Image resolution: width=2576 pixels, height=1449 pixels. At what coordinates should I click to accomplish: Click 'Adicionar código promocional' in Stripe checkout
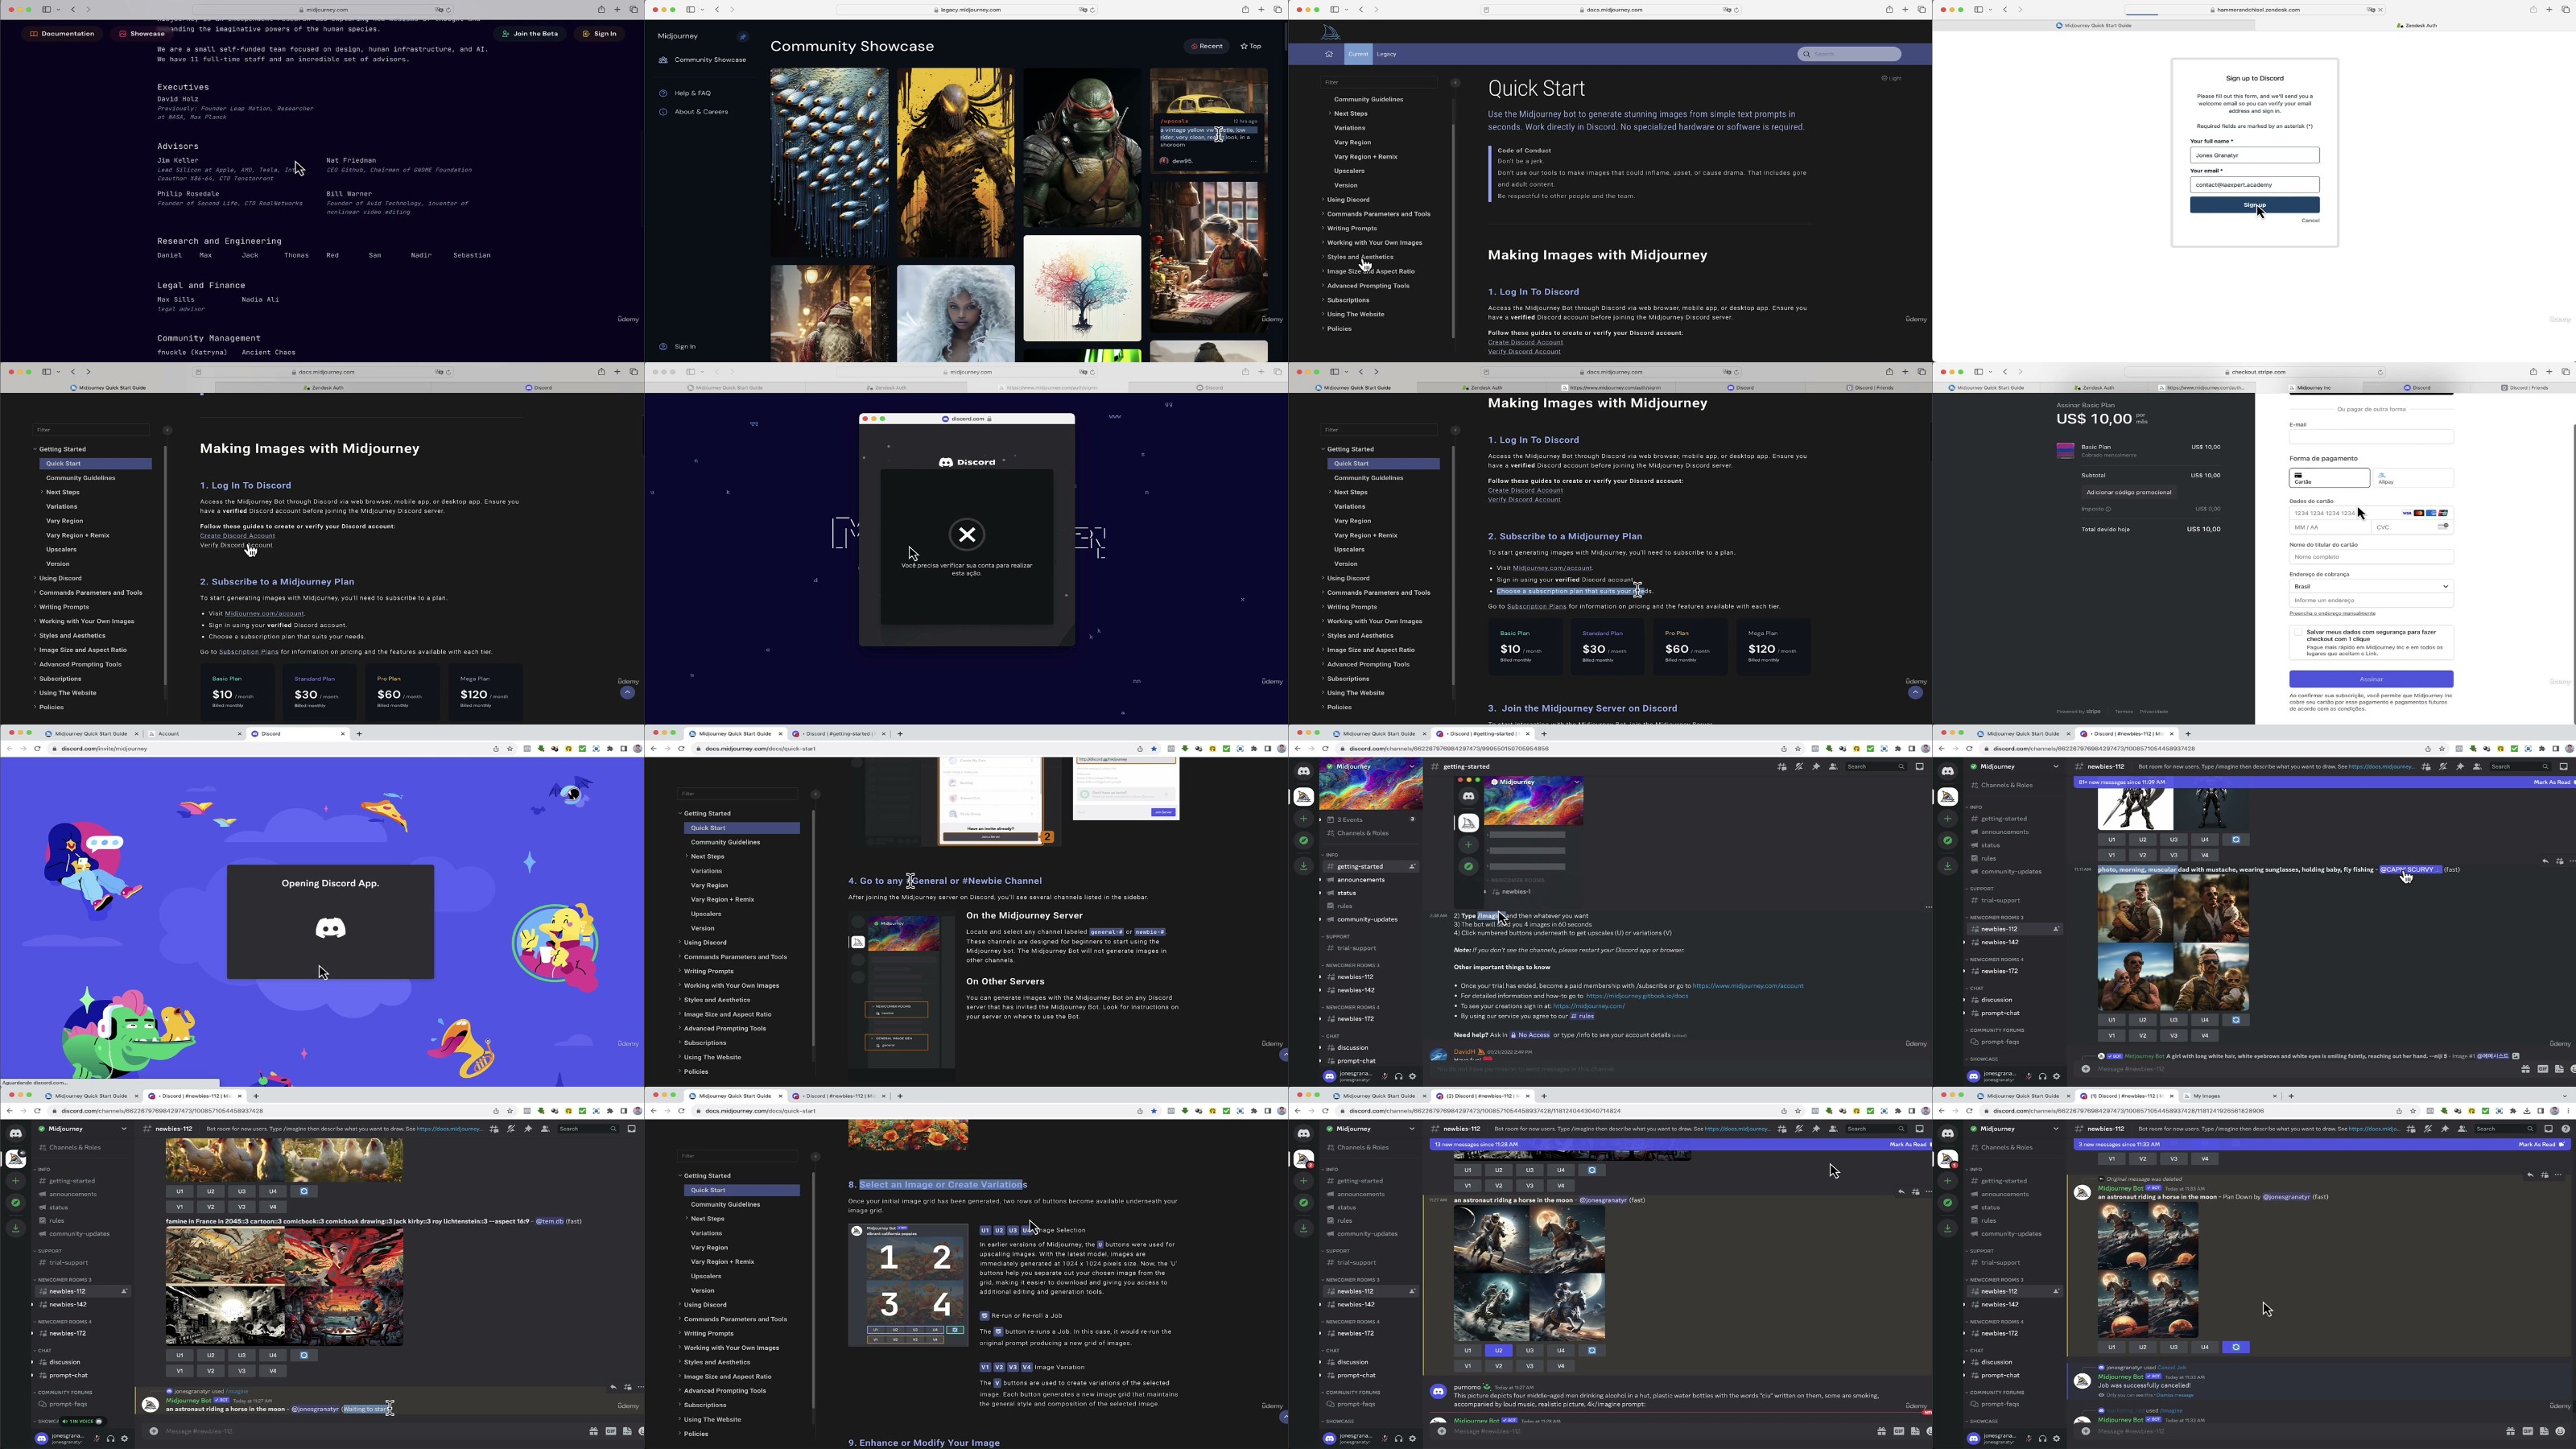pyautogui.click(x=2128, y=492)
